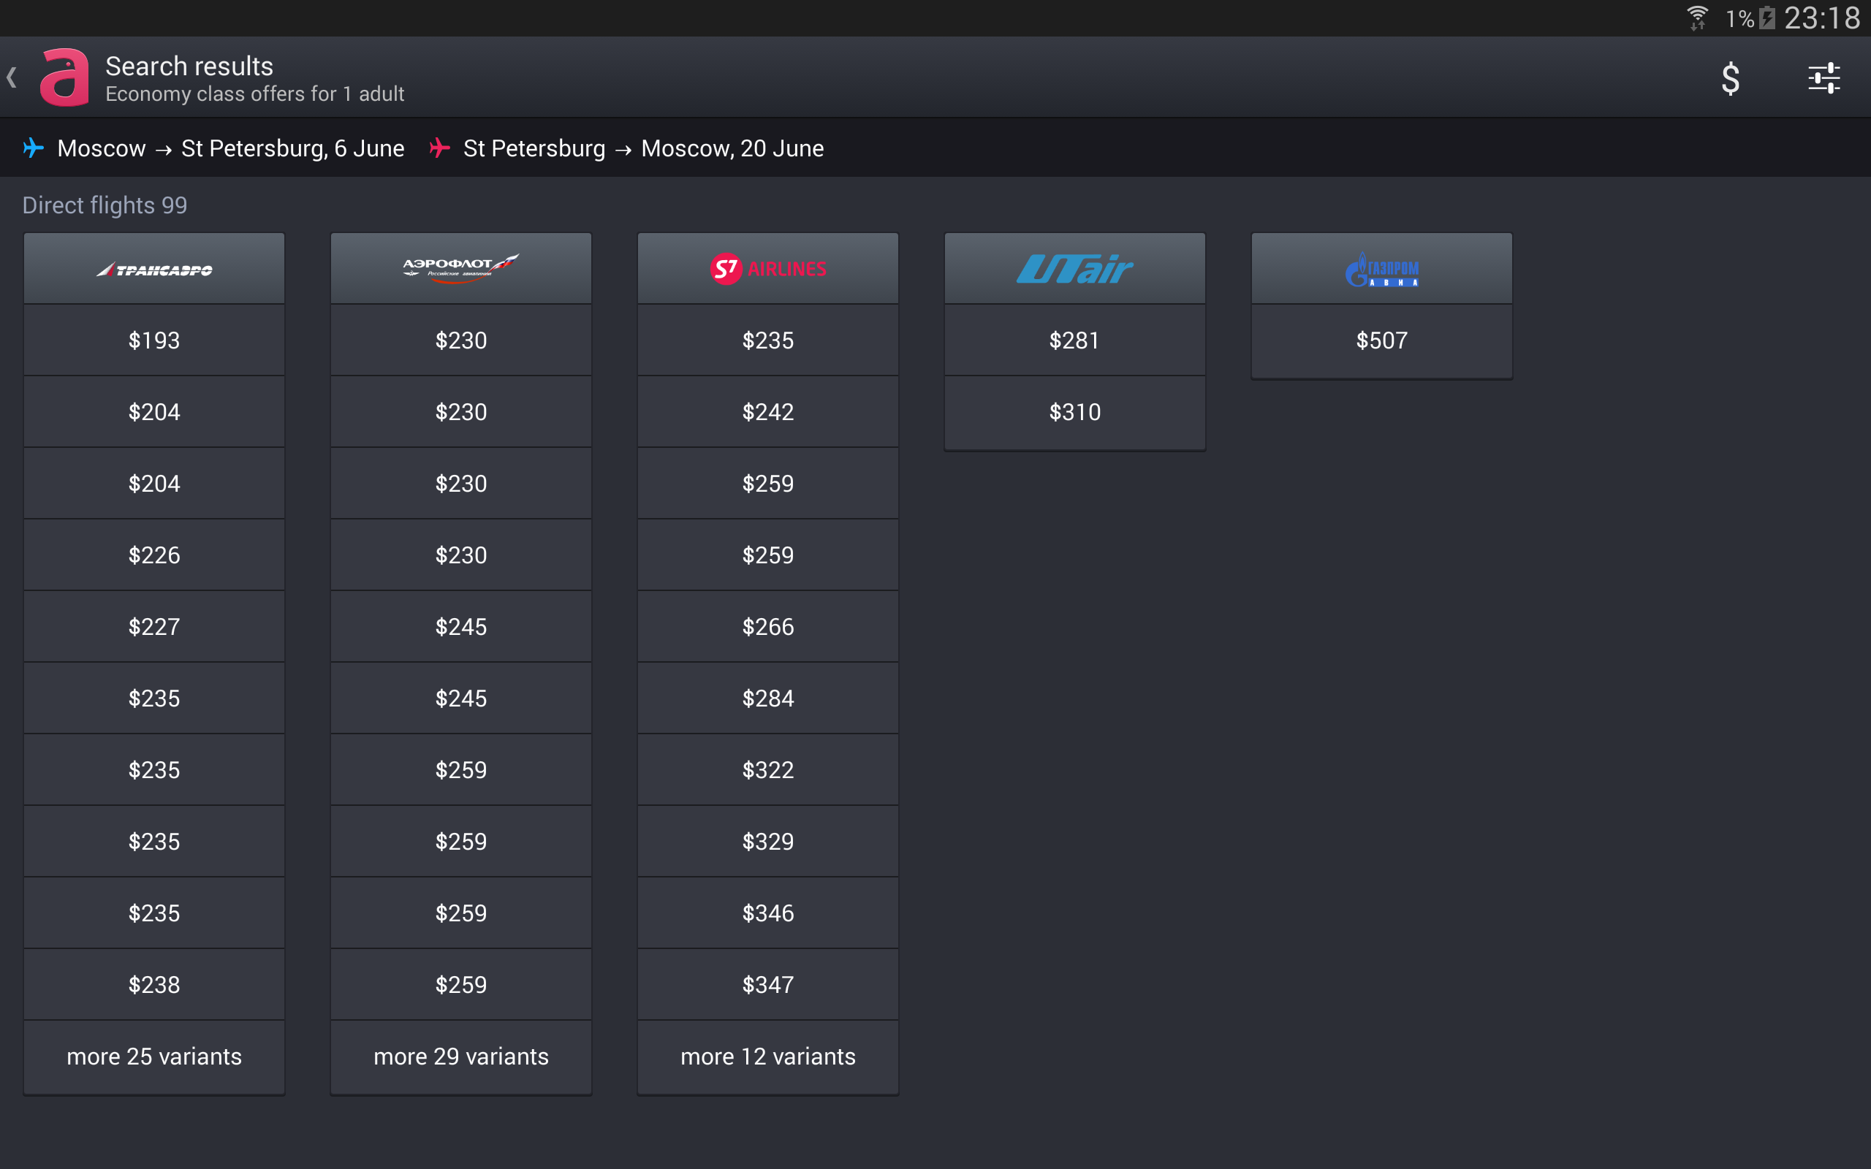1871x1169 pixels.
Task: Choose the $507 Gazprom Avia offer
Action: (1381, 340)
